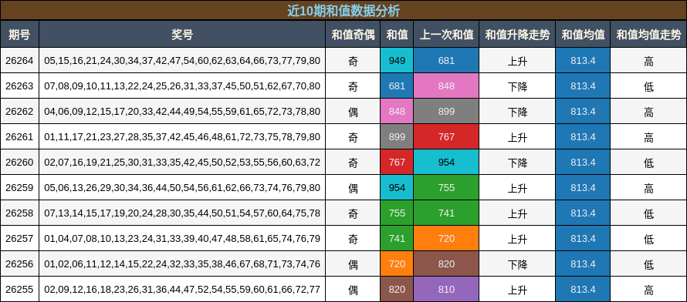This screenshot has height=302, width=687.
Task: Select period number 26257
Action: 19,239
